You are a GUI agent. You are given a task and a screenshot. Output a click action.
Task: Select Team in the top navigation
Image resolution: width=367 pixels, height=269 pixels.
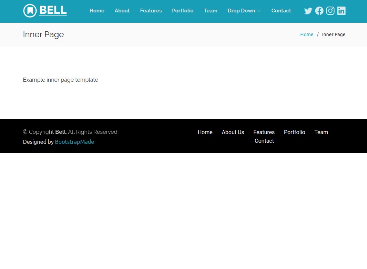click(x=211, y=11)
